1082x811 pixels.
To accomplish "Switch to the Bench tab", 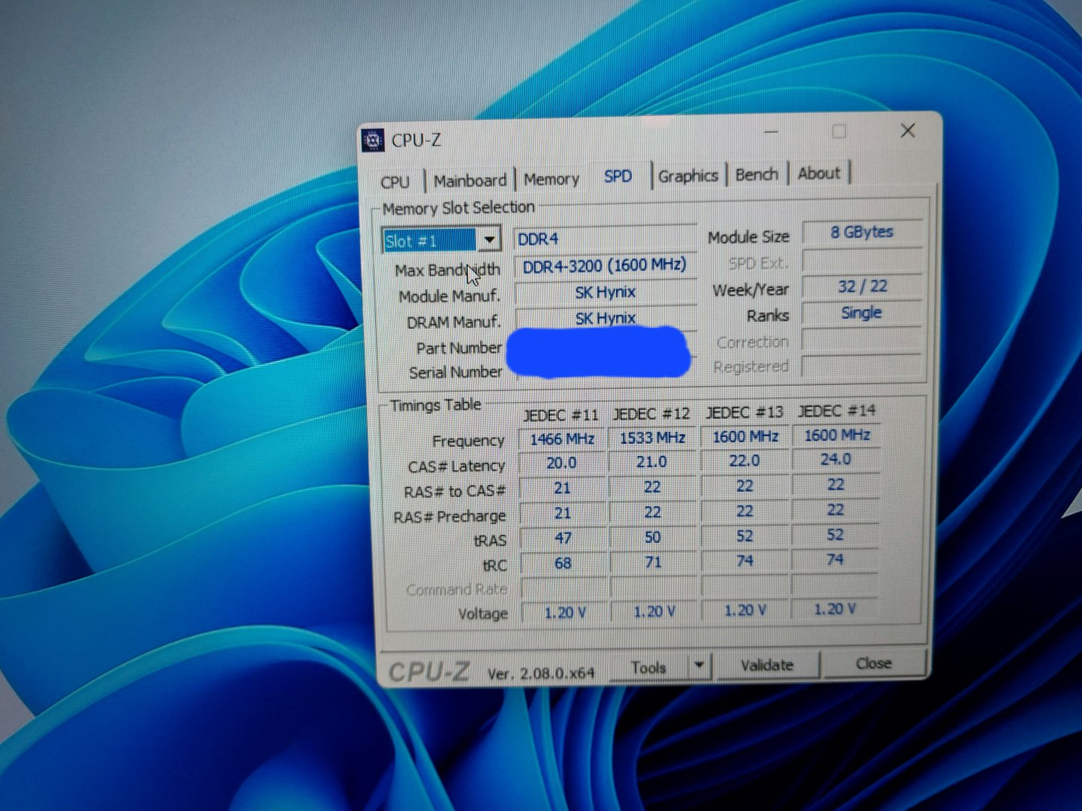I will [757, 174].
